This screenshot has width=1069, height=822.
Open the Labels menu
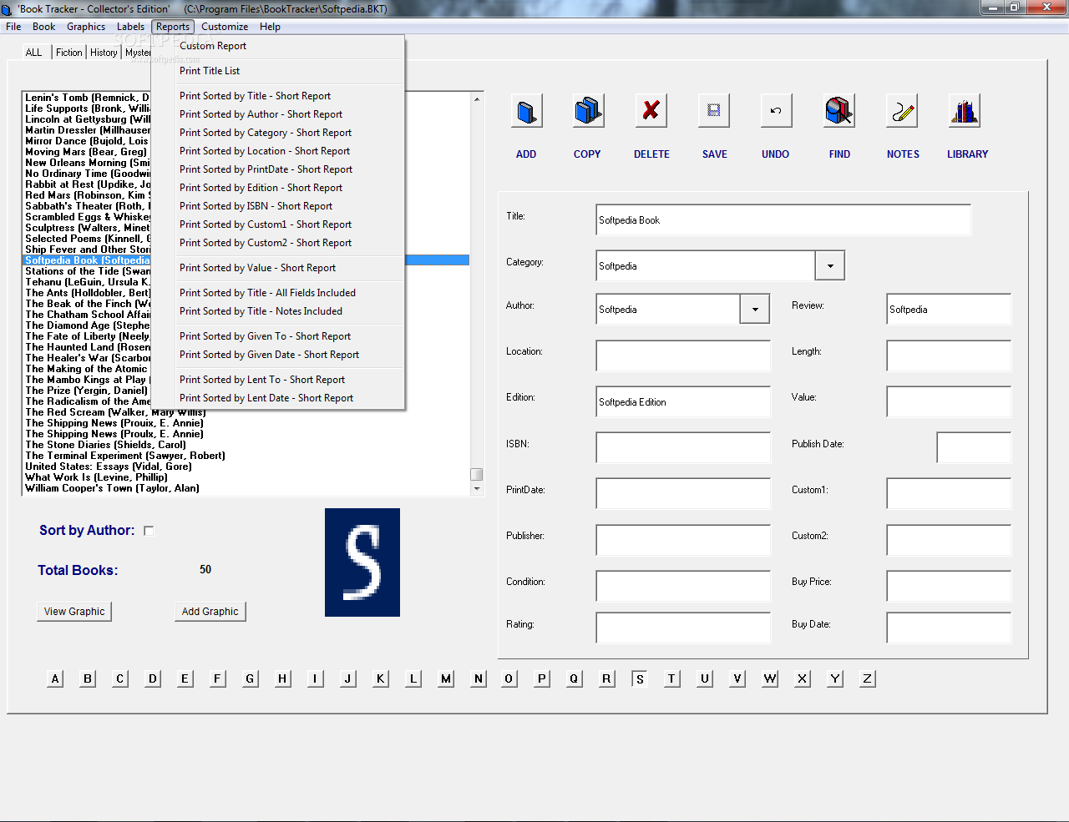[x=130, y=27]
